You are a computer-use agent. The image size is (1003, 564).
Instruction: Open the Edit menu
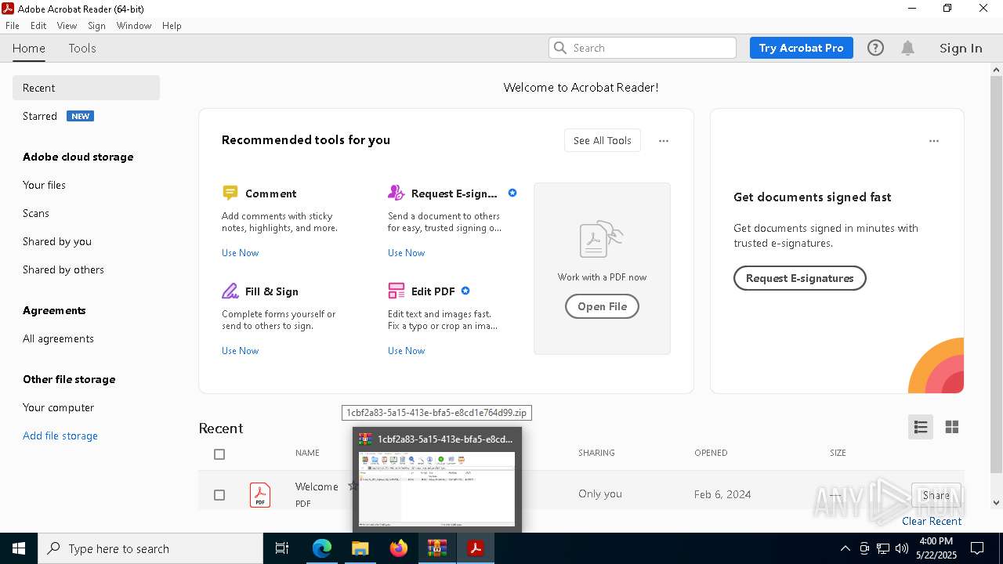[x=38, y=26]
